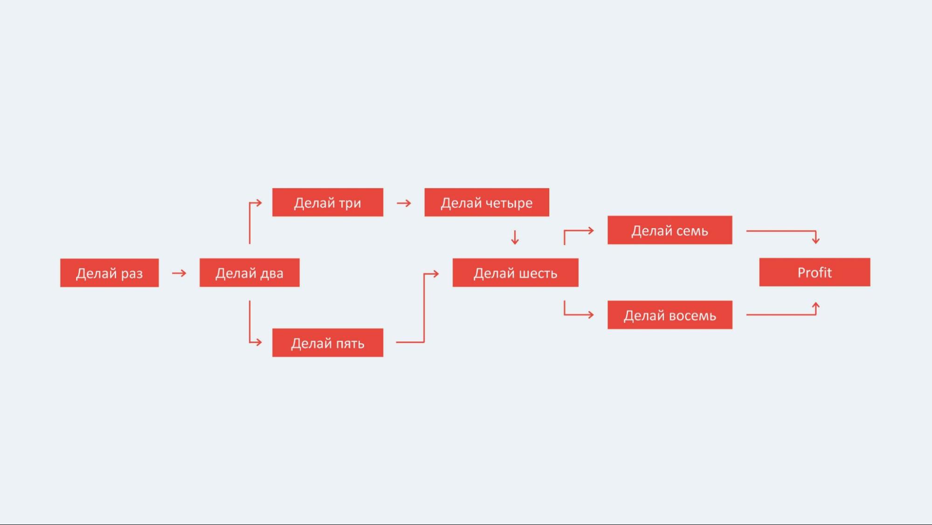
Task: Click the 'Profit' final result block
Action: [814, 273]
